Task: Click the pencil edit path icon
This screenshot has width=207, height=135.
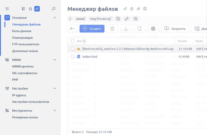Action: pyautogui.click(x=127, y=19)
